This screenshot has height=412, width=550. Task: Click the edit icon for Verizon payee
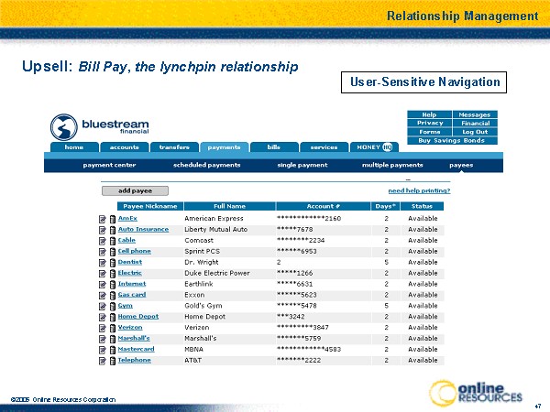click(x=103, y=328)
